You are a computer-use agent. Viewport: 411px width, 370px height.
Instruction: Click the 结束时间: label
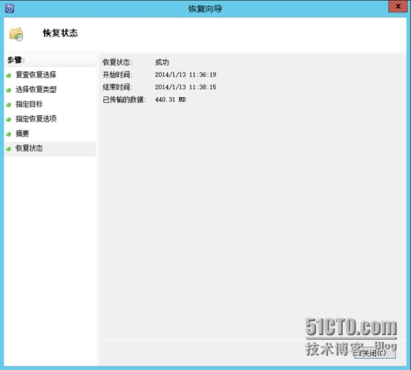point(117,87)
